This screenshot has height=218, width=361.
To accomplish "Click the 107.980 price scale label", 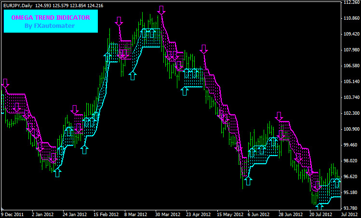I will point(351,50).
